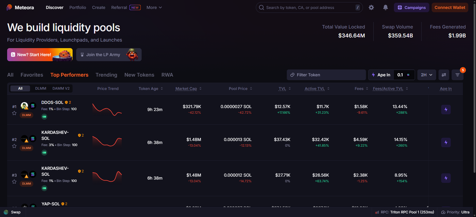The height and width of the screenshot is (217, 476).
Task: Click the Ape In 0.1 amount field
Action: (x=404, y=75)
